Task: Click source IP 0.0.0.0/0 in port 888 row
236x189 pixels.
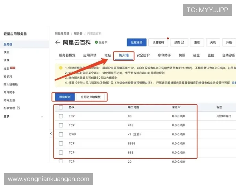Action: click(x=179, y=152)
